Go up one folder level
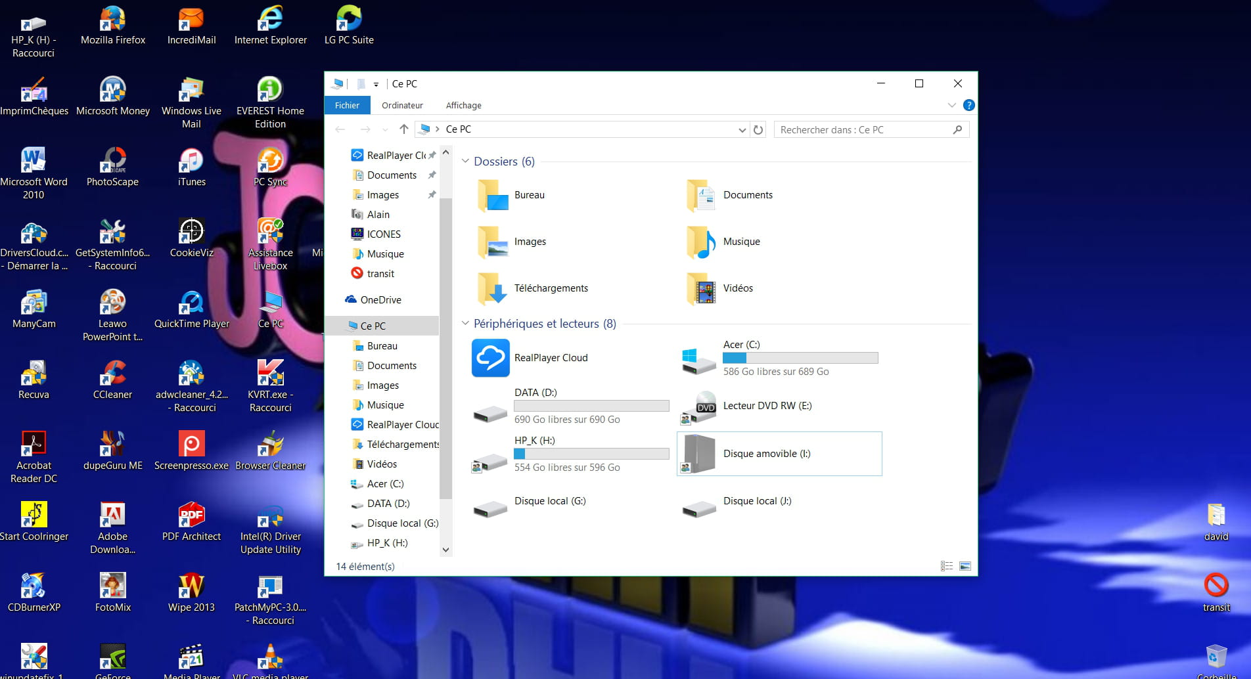Image resolution: width=1251 pixels, height=679 pixels. point(404,129)
